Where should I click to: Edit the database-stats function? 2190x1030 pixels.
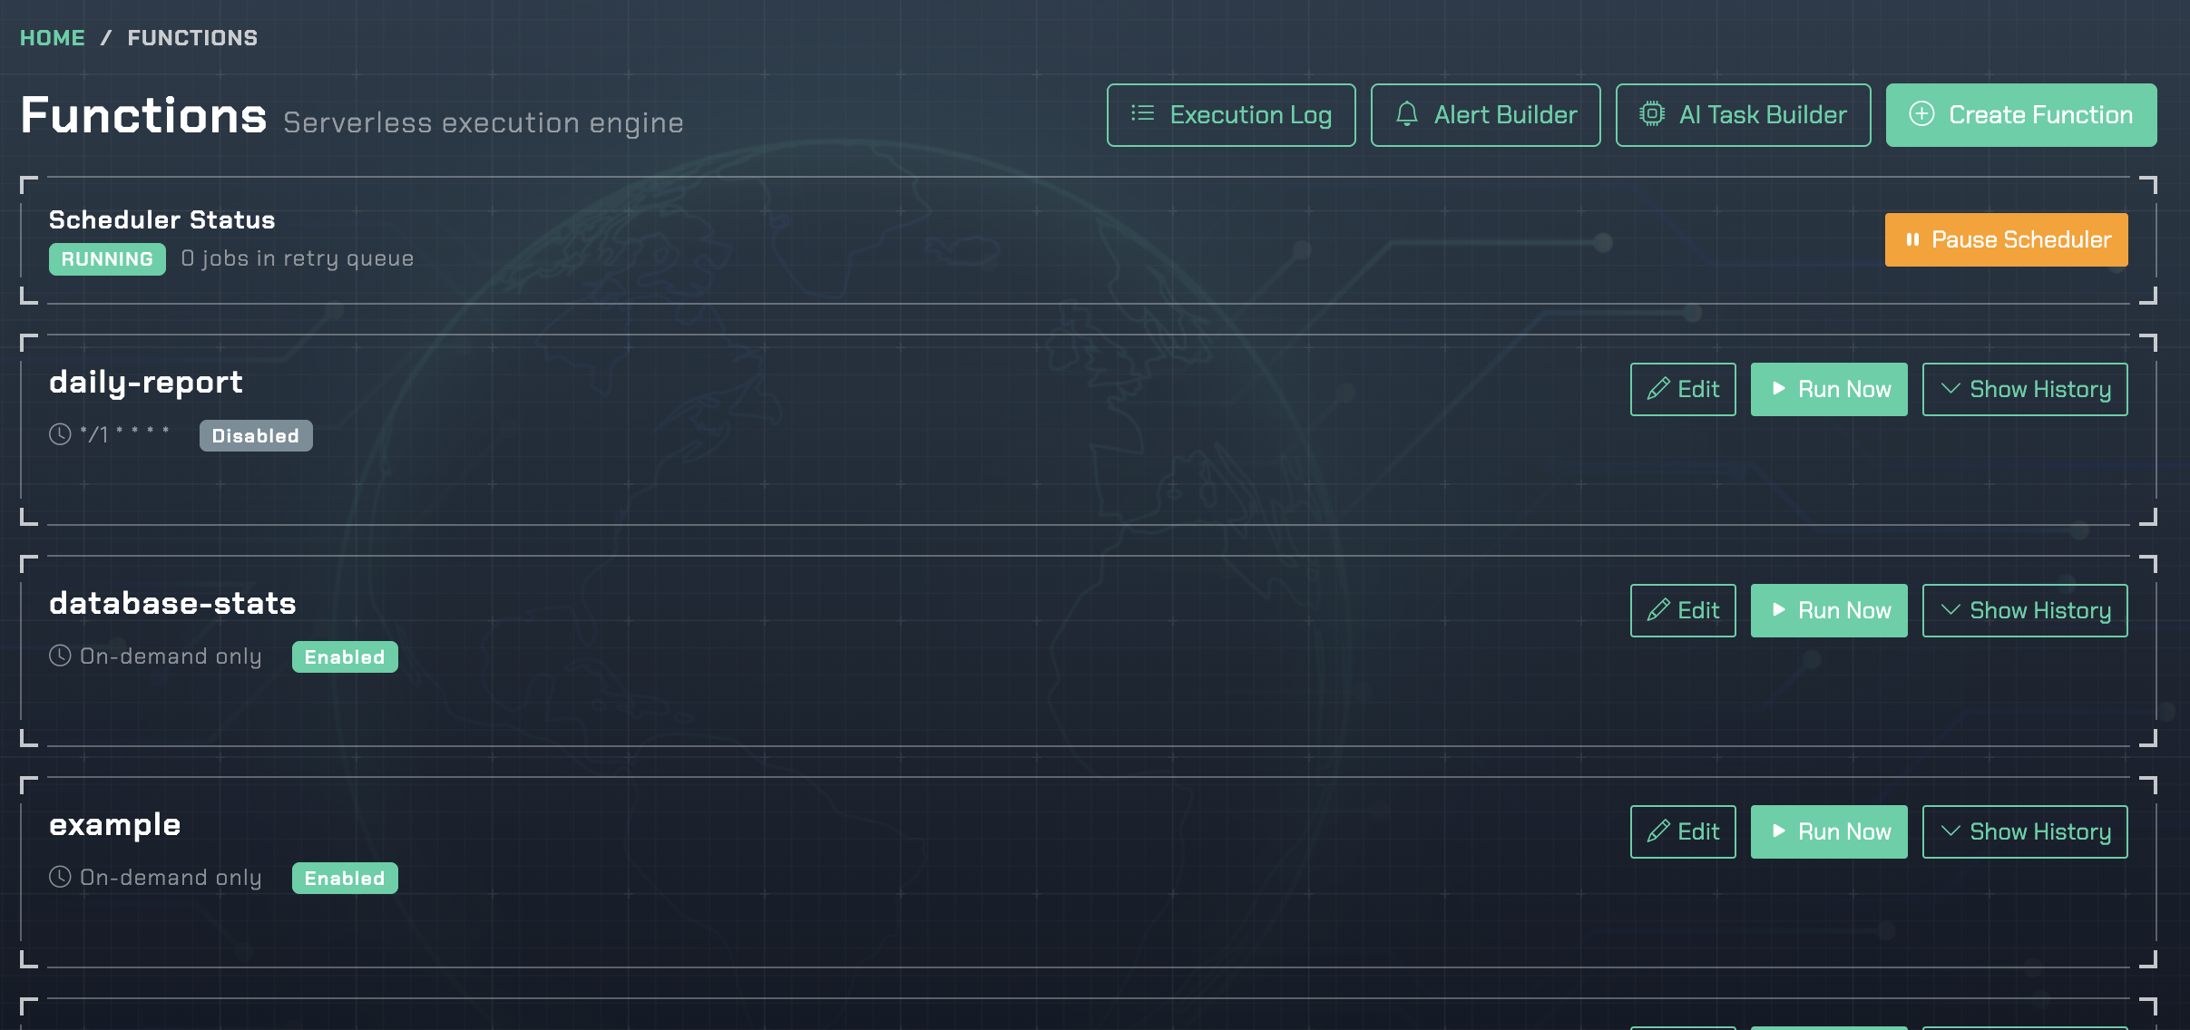1682,610
